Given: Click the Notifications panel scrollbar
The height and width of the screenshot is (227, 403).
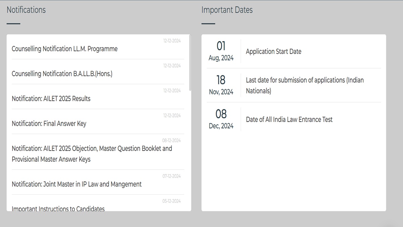Looking at the screenshot, I should (x=190, y=63).
